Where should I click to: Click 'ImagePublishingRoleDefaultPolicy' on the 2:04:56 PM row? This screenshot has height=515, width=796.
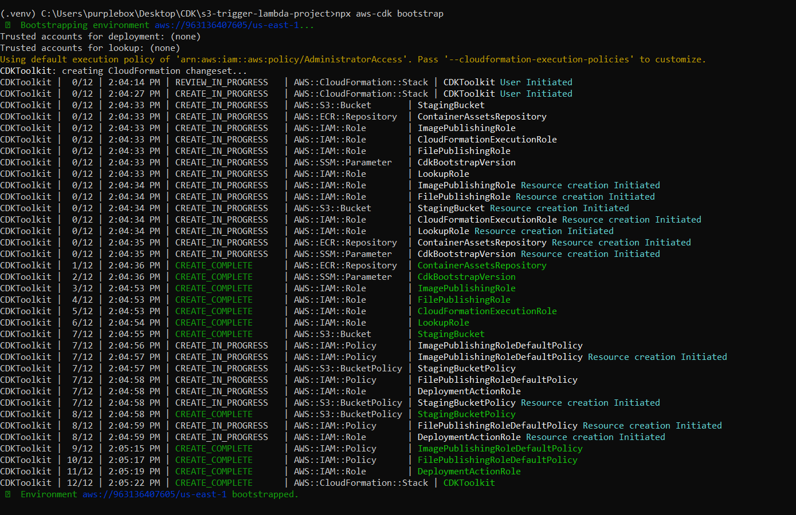tap(500, 346)
